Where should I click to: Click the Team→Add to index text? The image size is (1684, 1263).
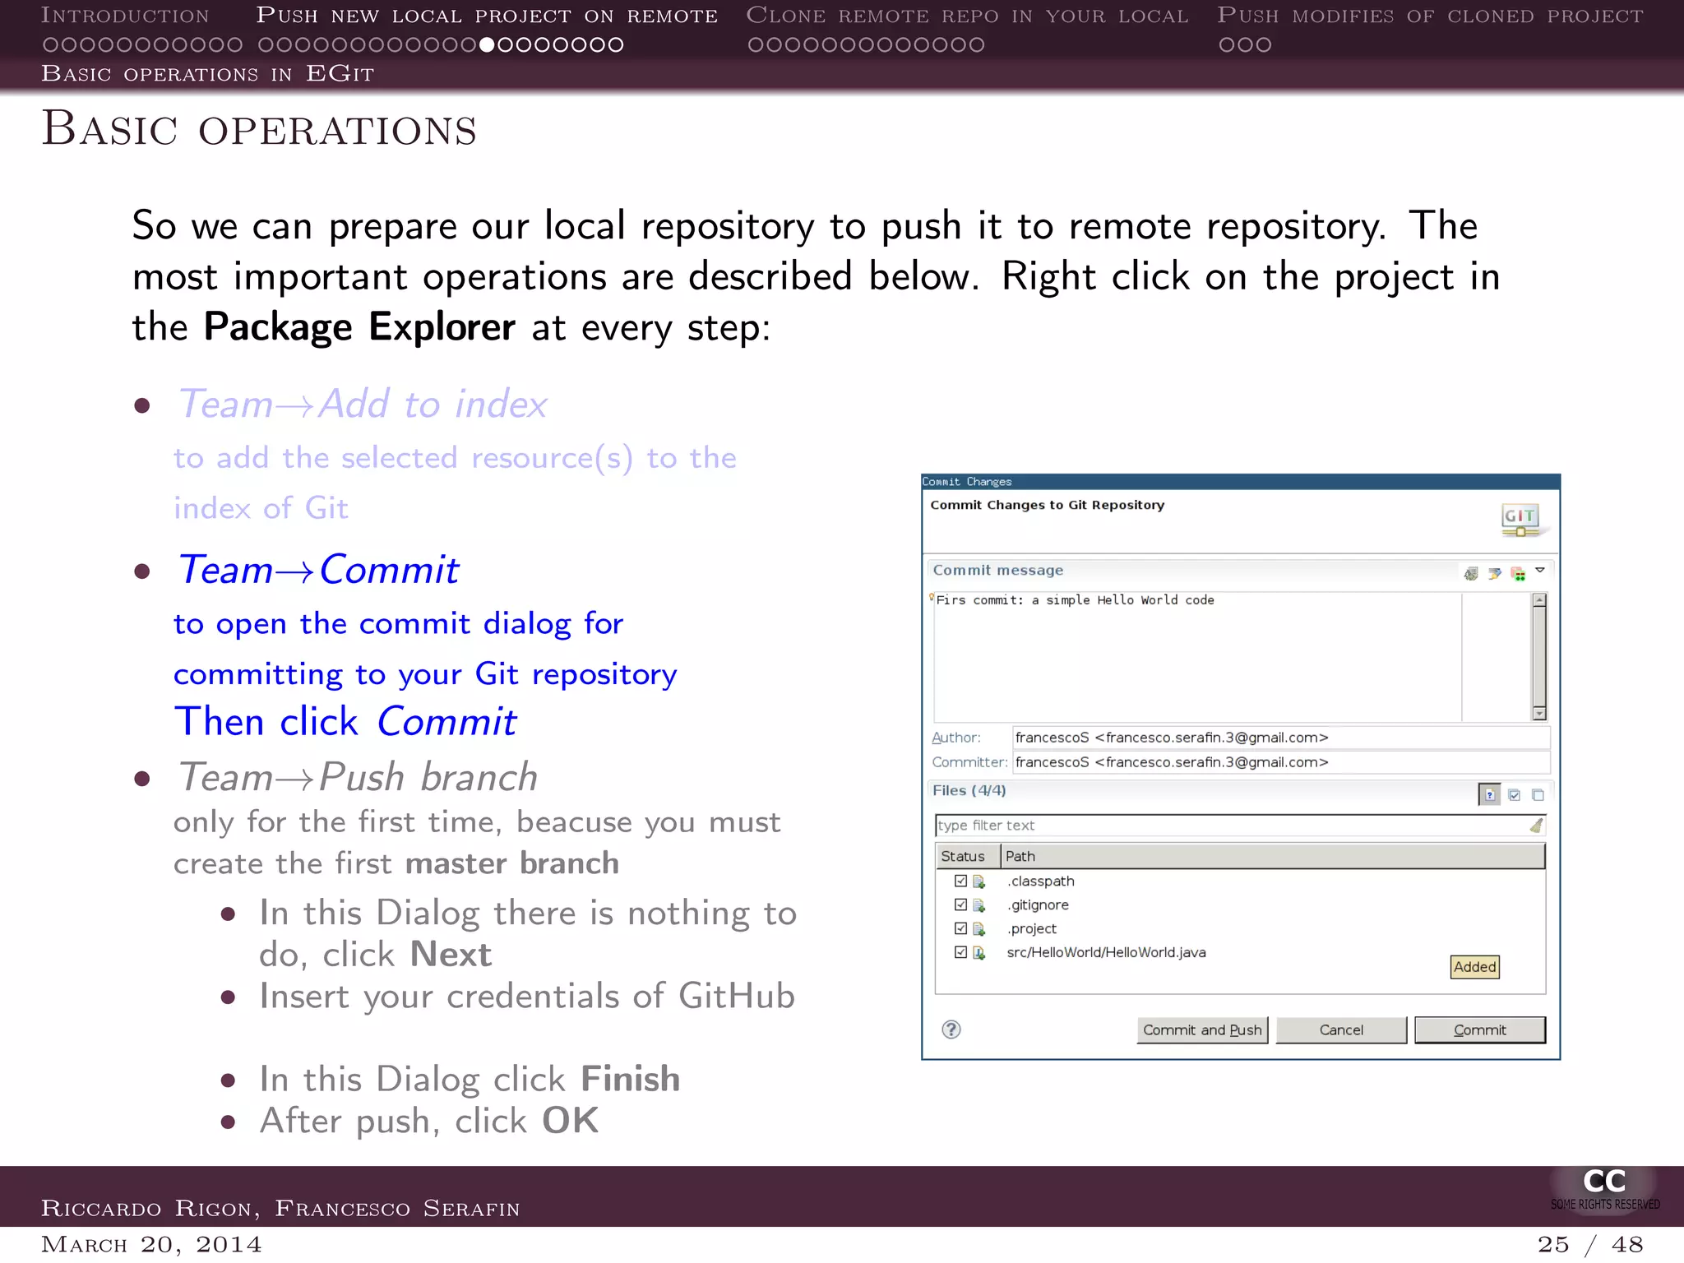click(363, 405)
